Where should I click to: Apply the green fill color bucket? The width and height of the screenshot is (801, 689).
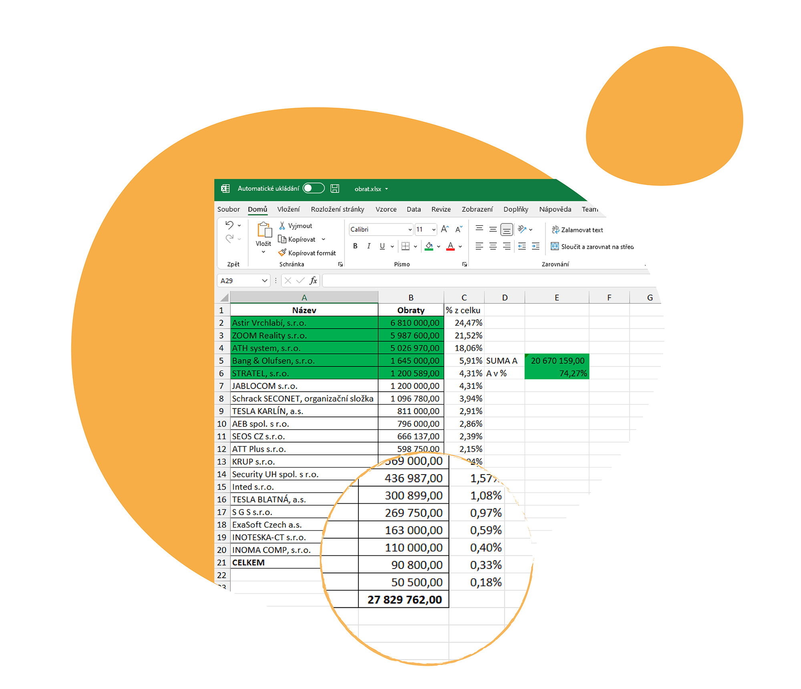click(x=429, y=246)
